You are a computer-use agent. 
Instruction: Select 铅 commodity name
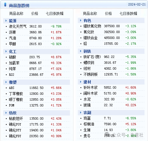tap(85, 44)
